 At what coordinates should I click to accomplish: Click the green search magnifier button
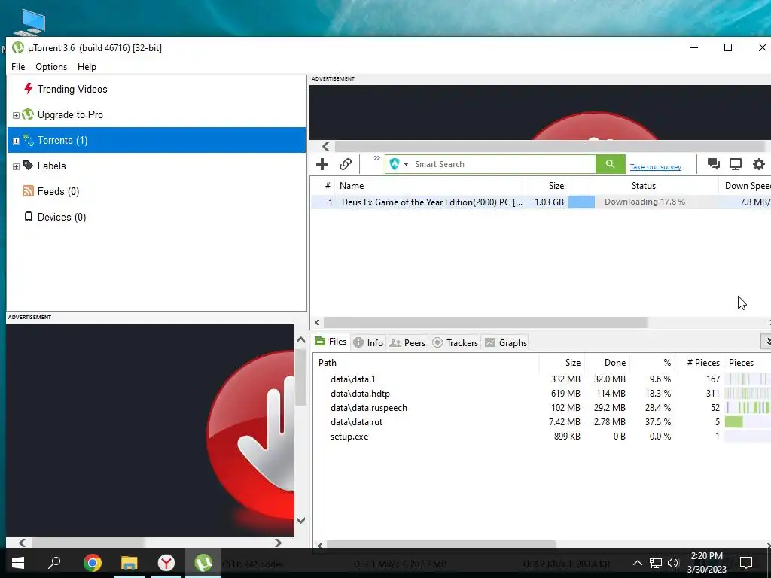(x=610, y=164)
